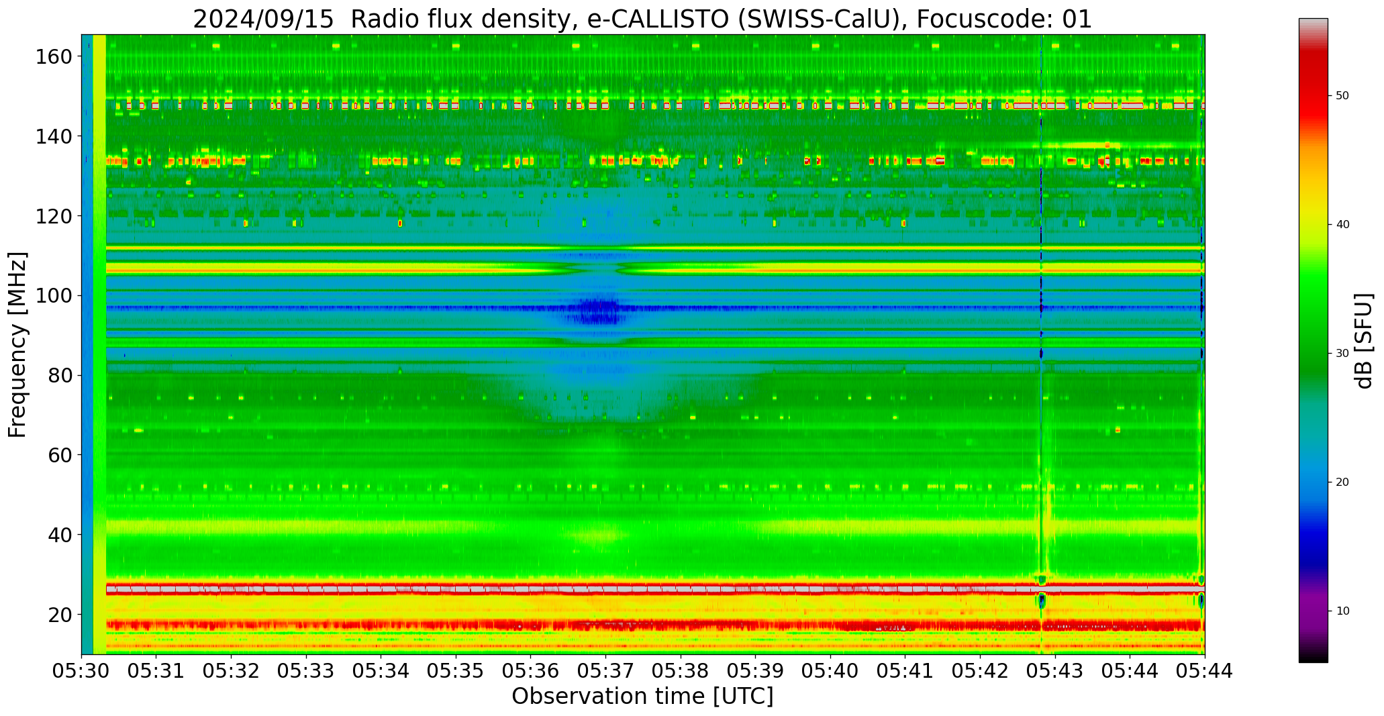Click the 40 MHz frequency tick label
Viewport: 1384px width, 716px height.
61,535
